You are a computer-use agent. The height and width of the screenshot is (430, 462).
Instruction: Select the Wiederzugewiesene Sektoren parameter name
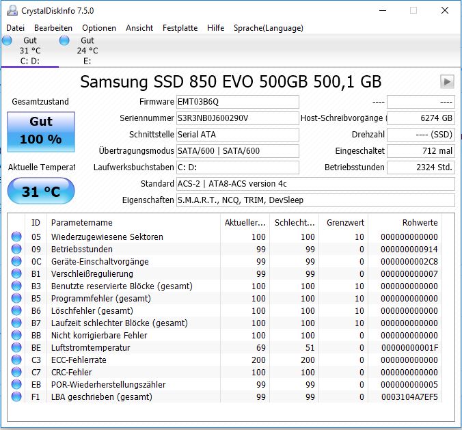[x=107, y=237]
